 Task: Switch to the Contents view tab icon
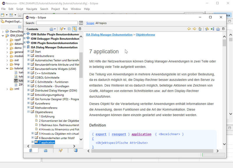click(31, 151)
